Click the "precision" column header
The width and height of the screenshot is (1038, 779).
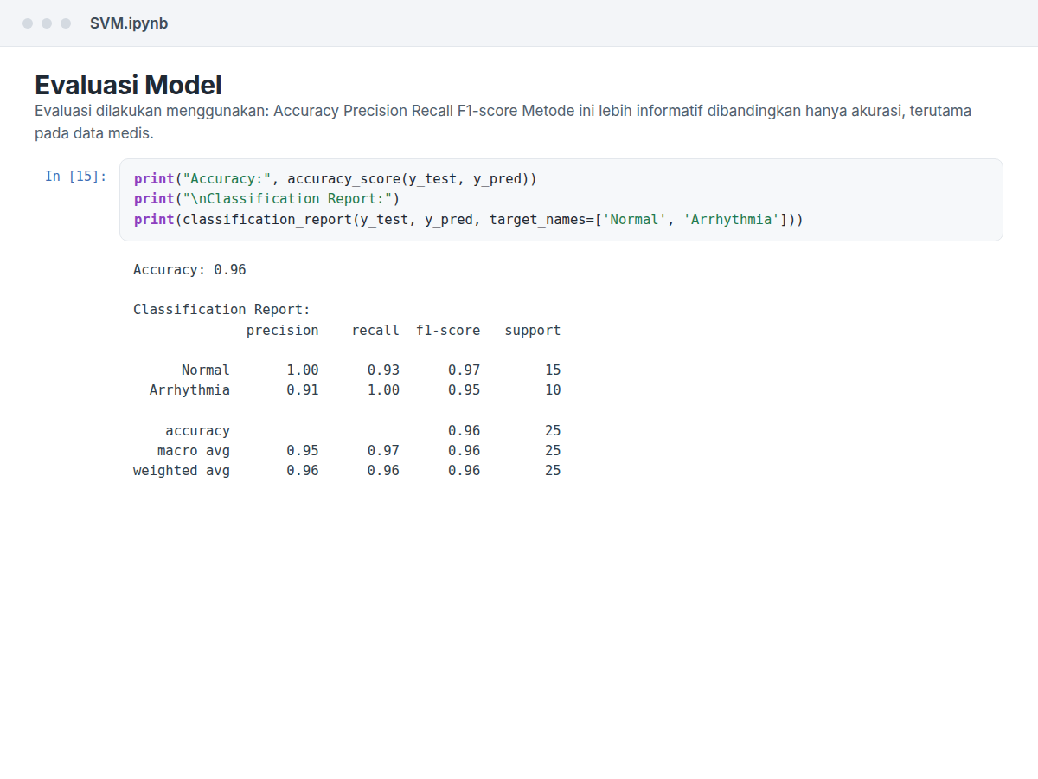coord(283,331)
